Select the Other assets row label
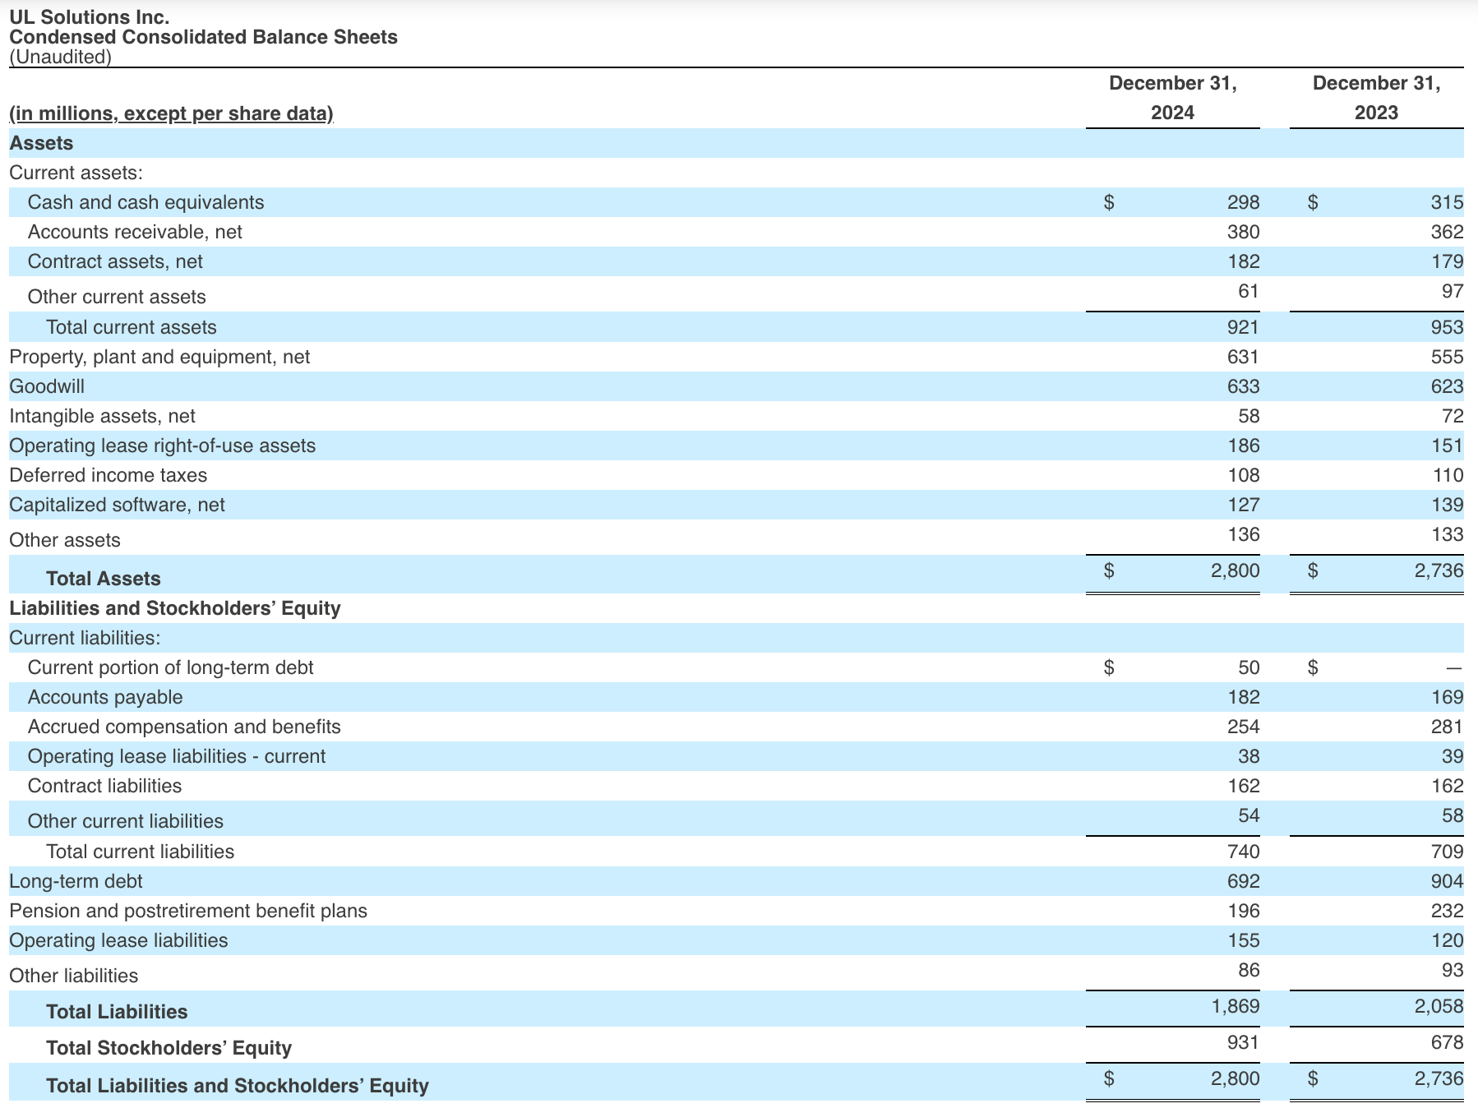Viewport: 1478px width, 1108px height. pyautogui.click(x=64, y=540)
